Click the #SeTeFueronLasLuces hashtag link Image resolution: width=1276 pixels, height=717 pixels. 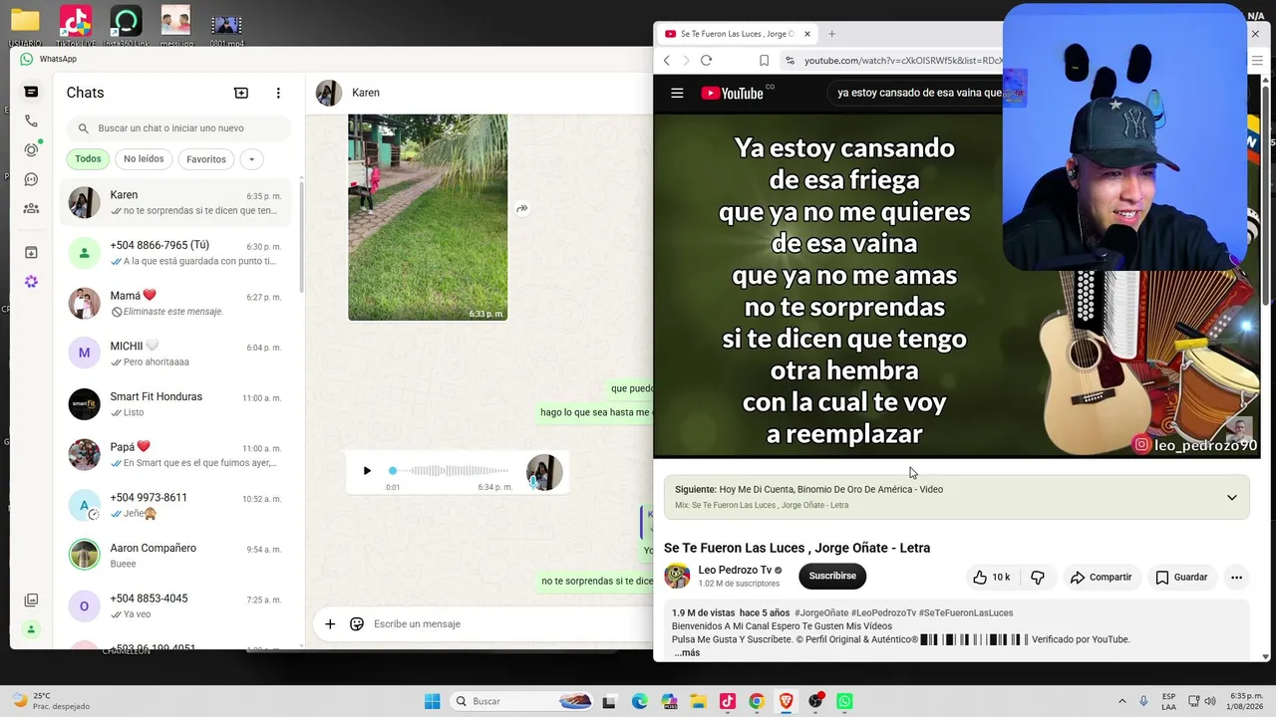[966, 613]
